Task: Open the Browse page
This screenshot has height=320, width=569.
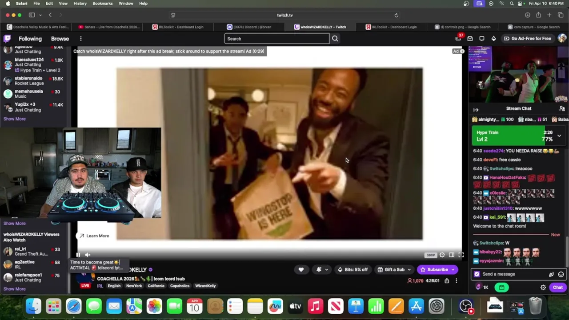Action: [60, 39]
